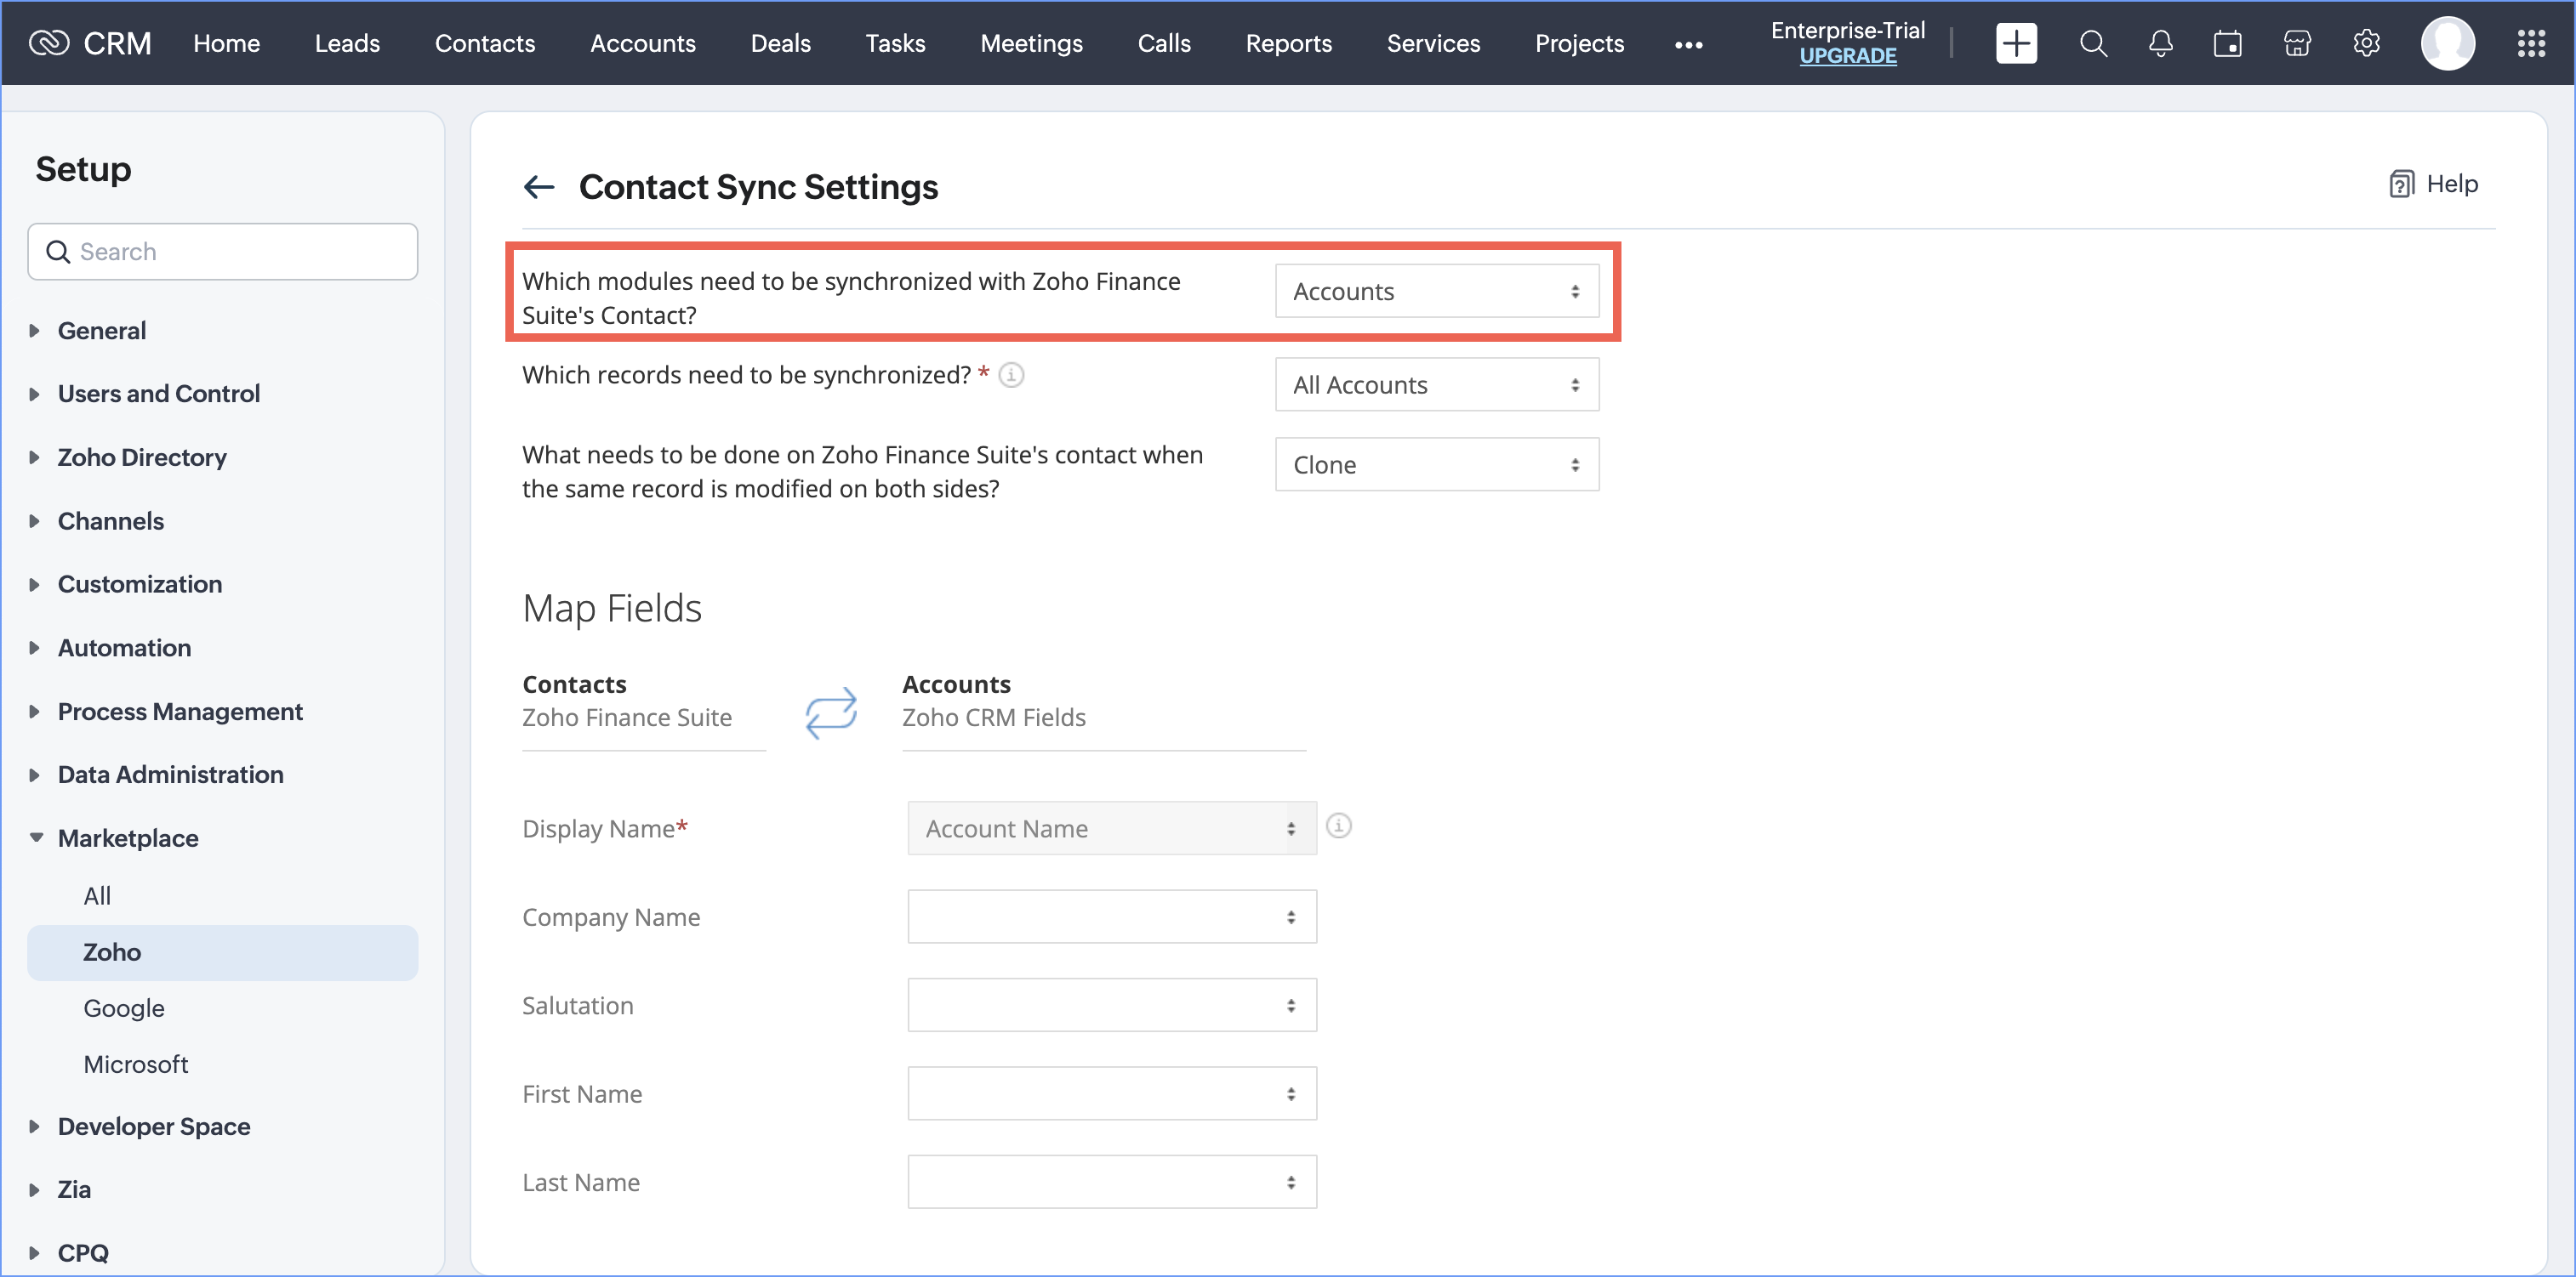Click the settings gear icon
The height and width of the screenshot is (1277, 2576).
point(2366,44)
